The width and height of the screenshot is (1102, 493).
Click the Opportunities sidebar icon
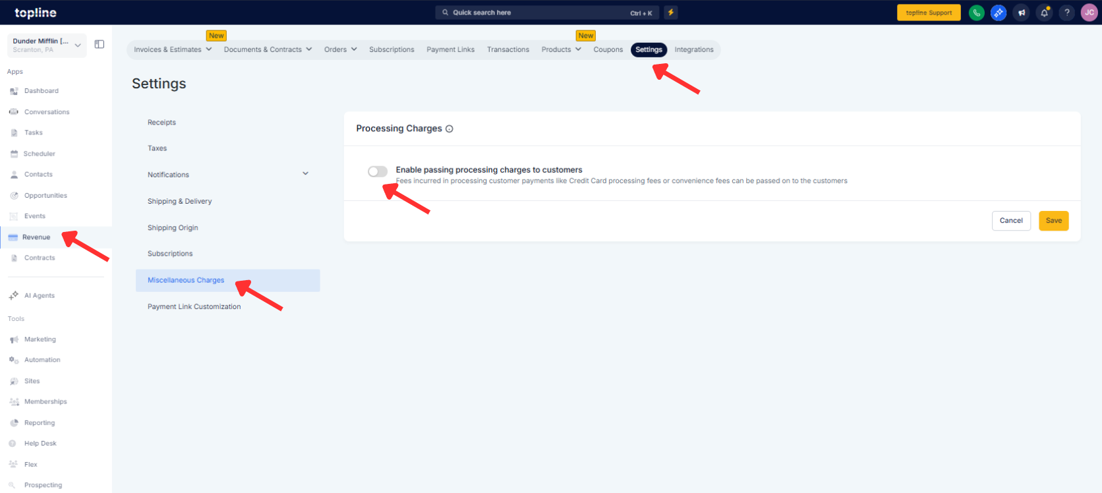point(14,196)
